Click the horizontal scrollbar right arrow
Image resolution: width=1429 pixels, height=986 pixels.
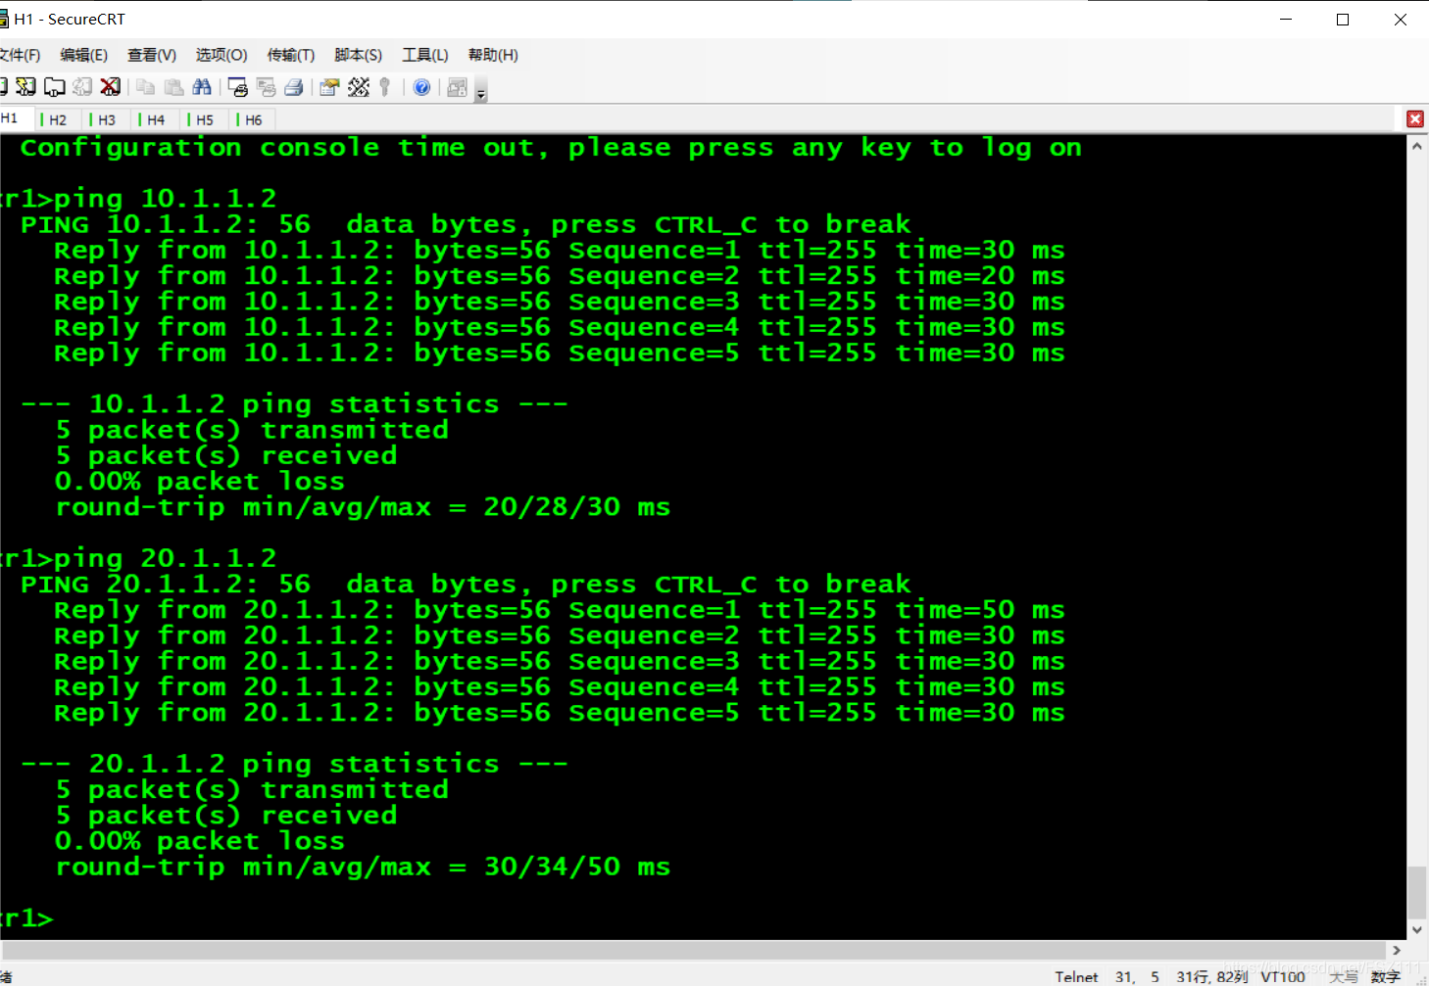point(1397,950)
